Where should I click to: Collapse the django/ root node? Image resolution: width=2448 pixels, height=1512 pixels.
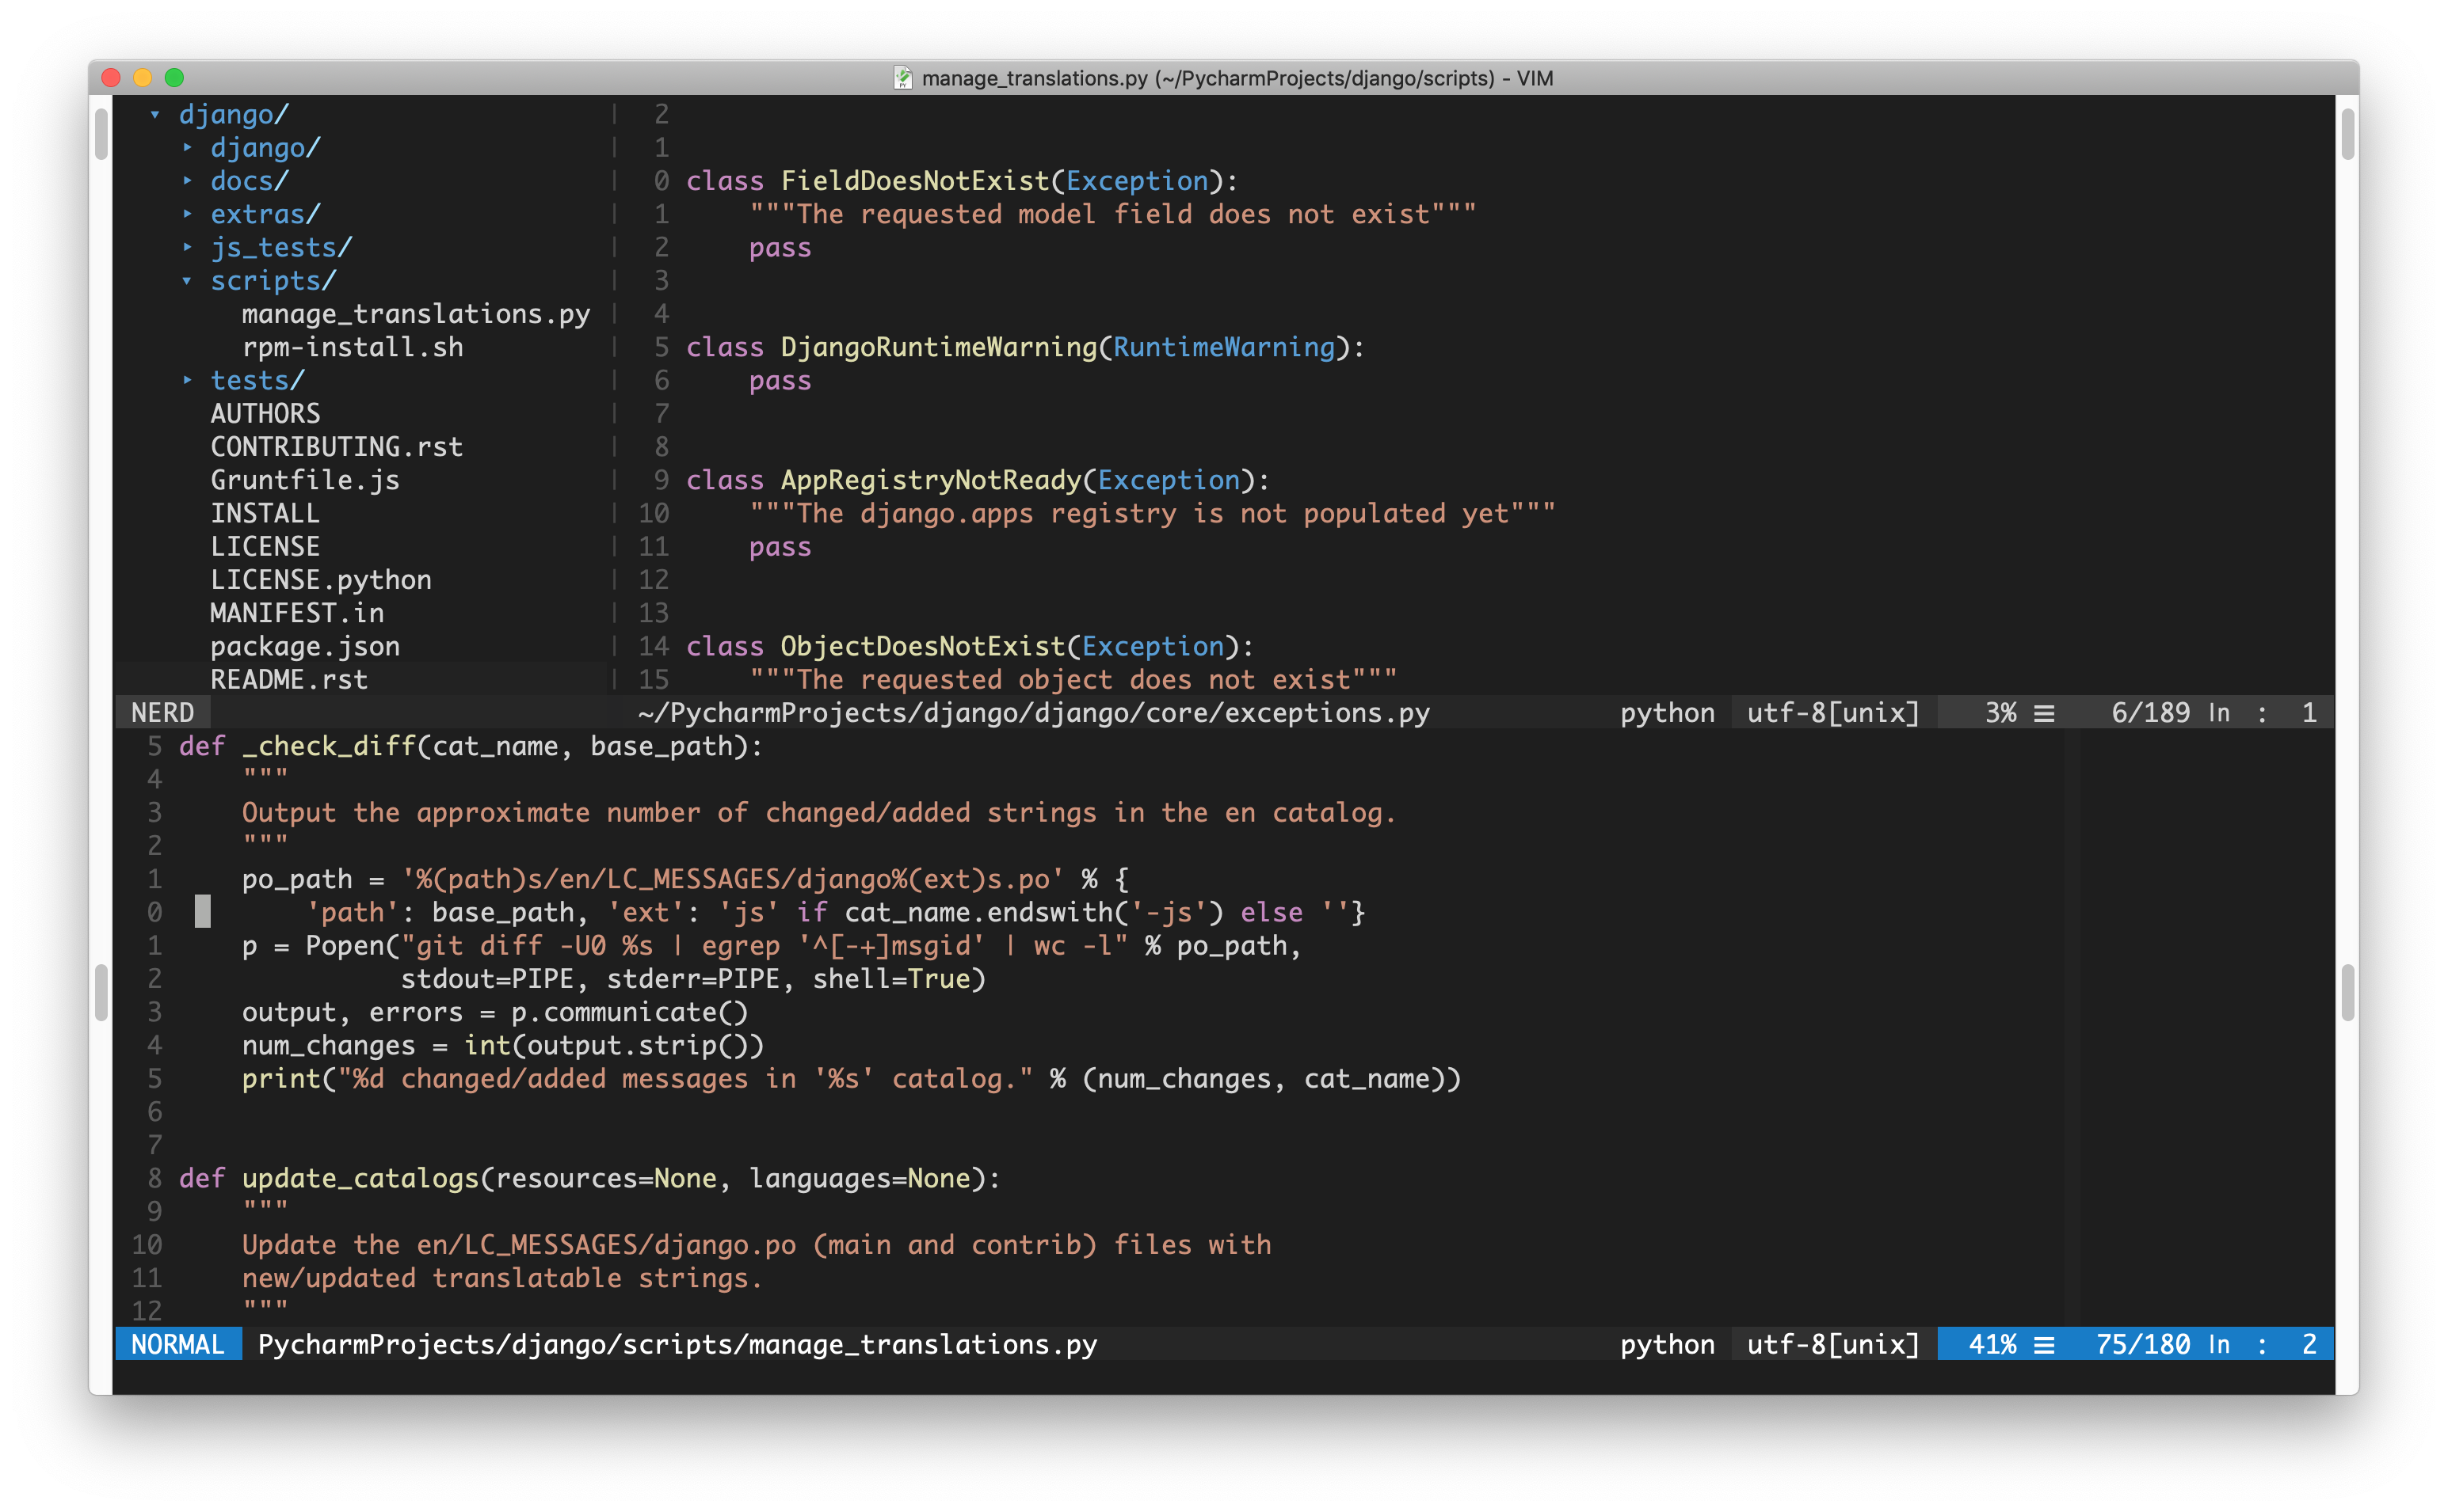pyautogui.click(x=232, y=114)
